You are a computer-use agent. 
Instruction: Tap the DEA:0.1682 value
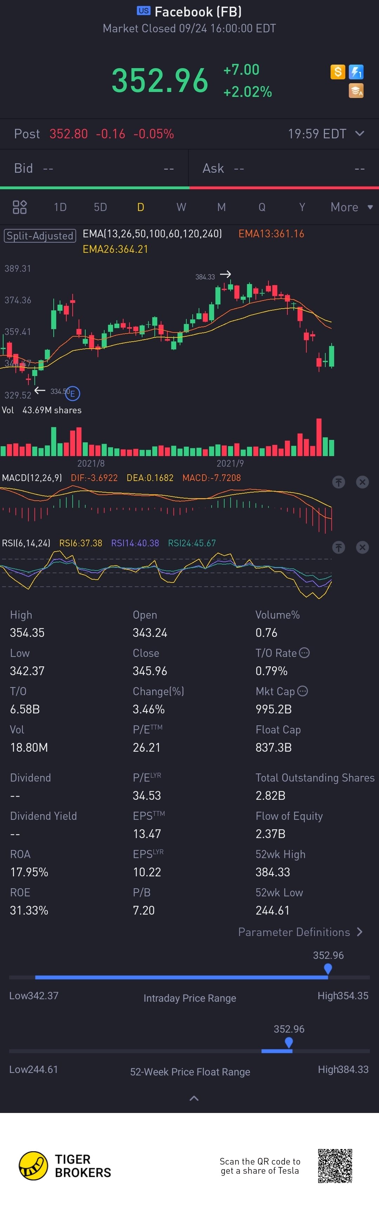click(x=150, y=478)
